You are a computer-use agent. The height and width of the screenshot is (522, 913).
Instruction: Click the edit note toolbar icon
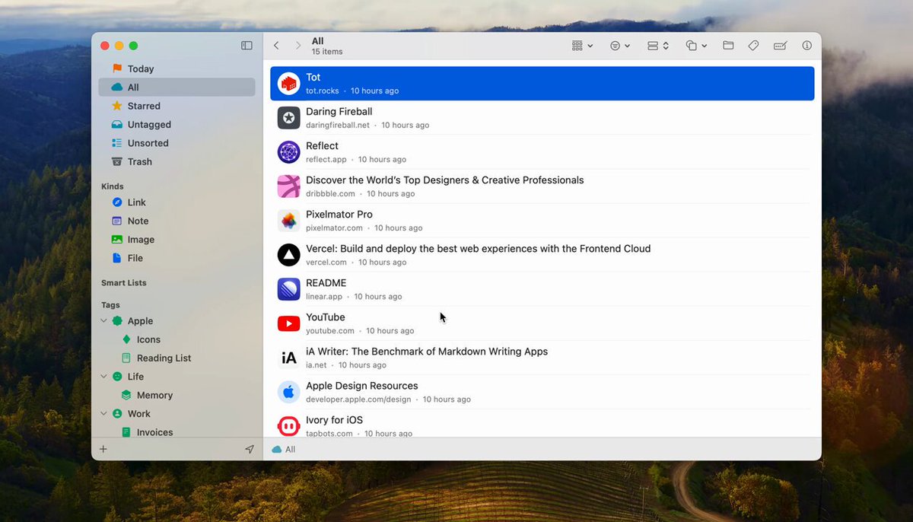click(x=780, y=46)
